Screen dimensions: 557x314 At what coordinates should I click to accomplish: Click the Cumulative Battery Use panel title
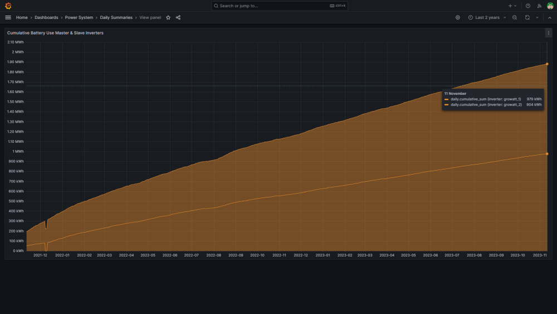coord(55,33)
